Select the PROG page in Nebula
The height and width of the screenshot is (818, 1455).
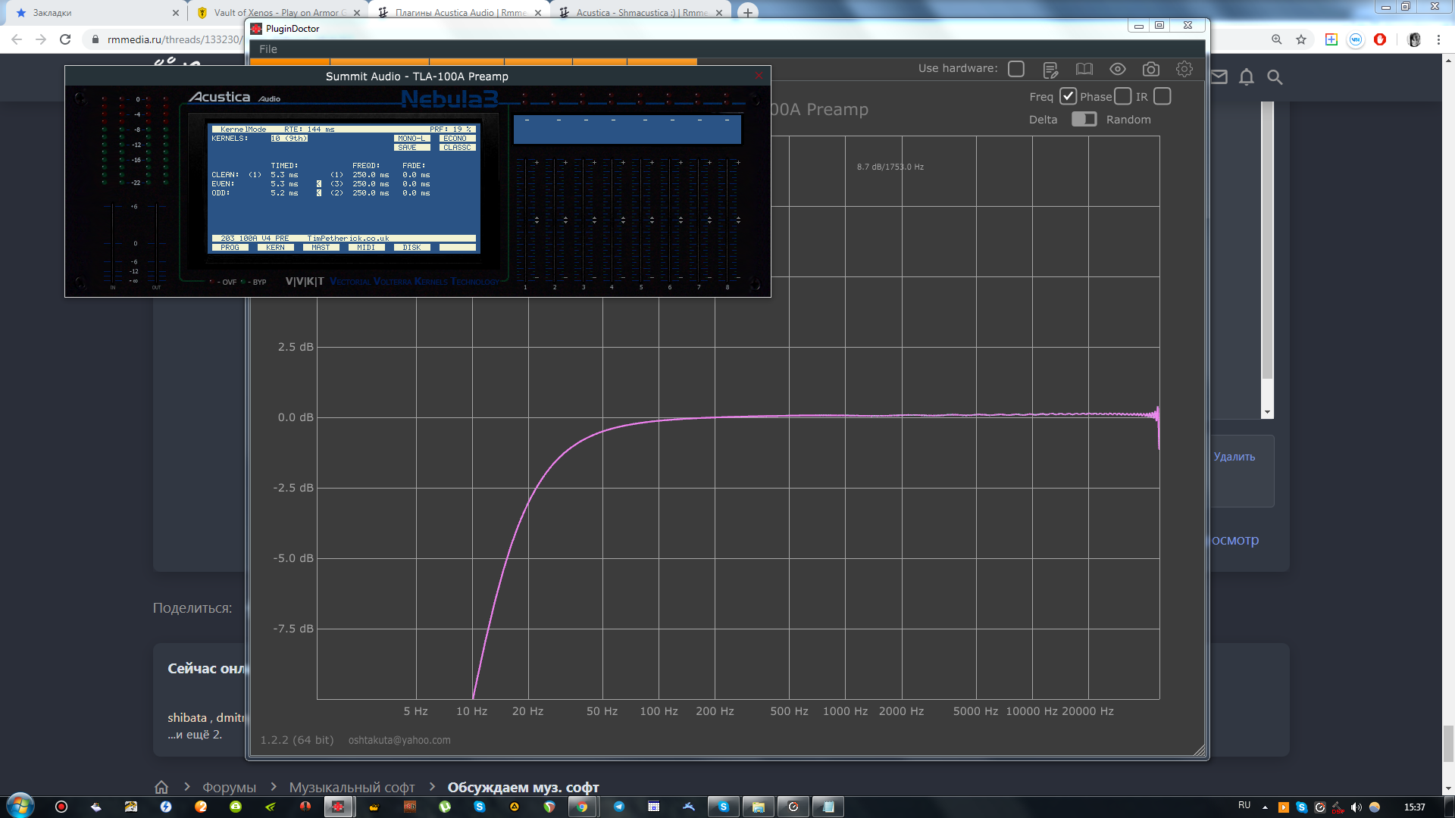[230, 248]
